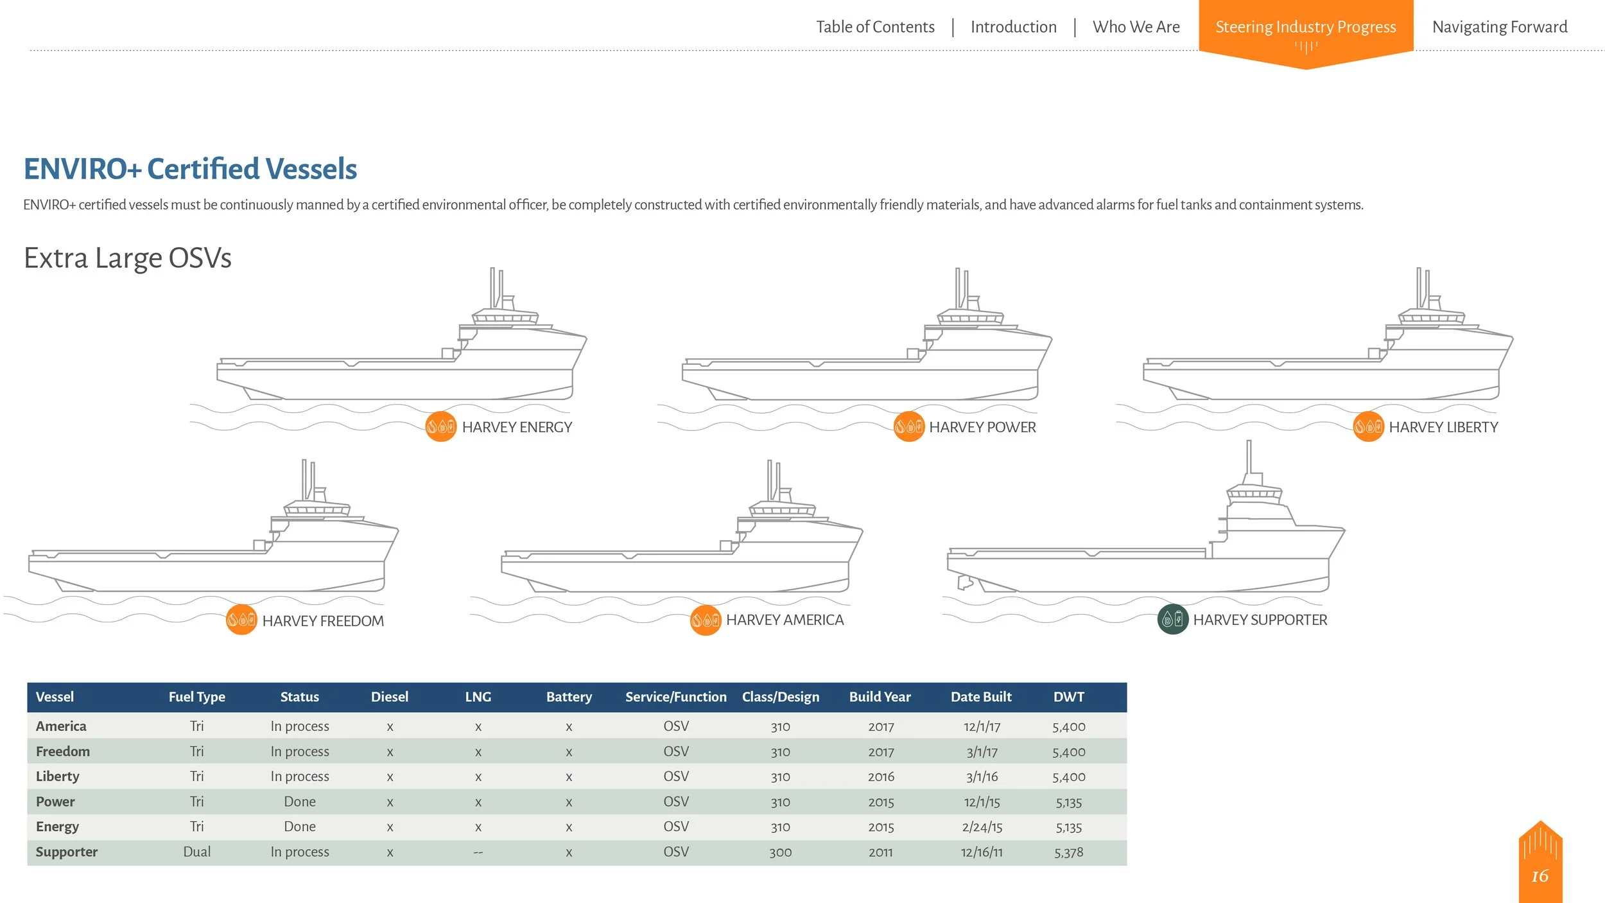Screen dimensions: 1605x903
Task: Click the green dual-fuel badge by Harvey Supporter
Action: click(1172, 619)
